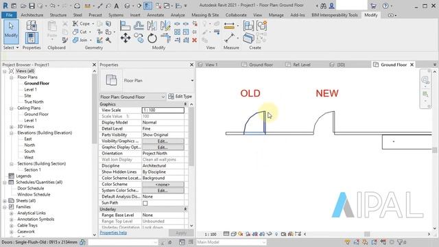Close the Ground Floor view tab
Screen dimensions: 439x247
coord(412,64)
